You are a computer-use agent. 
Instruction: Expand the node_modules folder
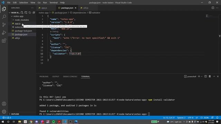[x=22, y=20]
